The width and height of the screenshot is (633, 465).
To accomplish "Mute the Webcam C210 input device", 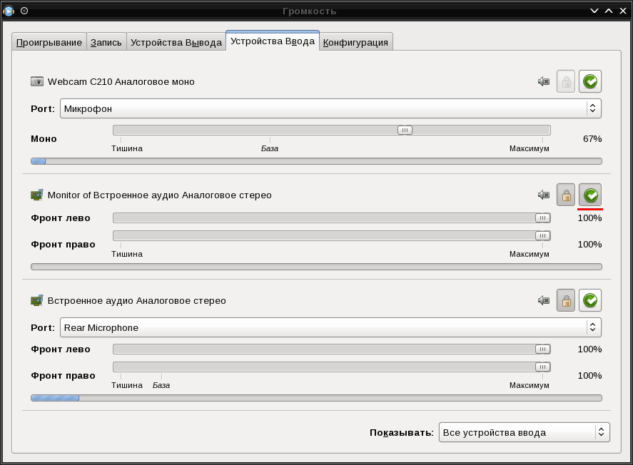I will click(x=544, y=82).
